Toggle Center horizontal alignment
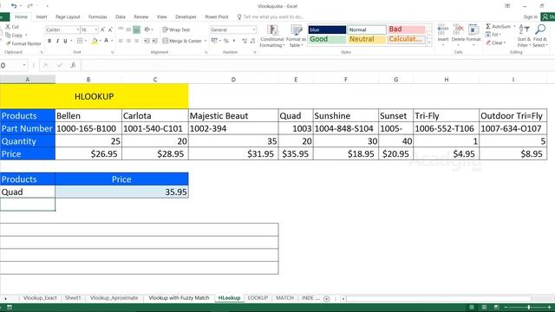The image size is (555, 312). (x=128, y=41)
